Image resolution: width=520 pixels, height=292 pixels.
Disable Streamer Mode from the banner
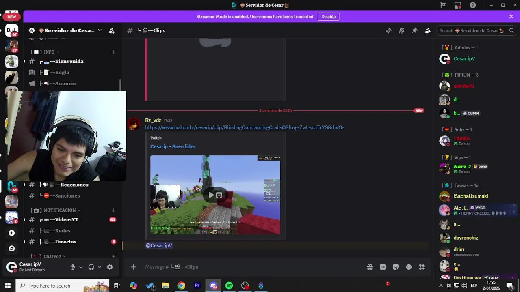pyautogui.click(x=329, y=17)
